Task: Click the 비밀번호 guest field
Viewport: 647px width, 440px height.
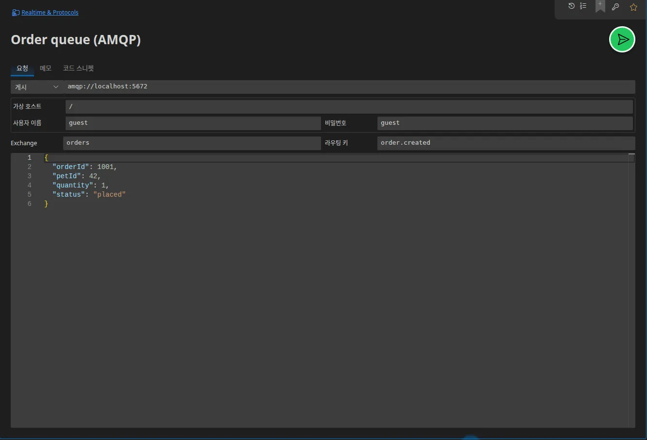Action: click(505, 123)
